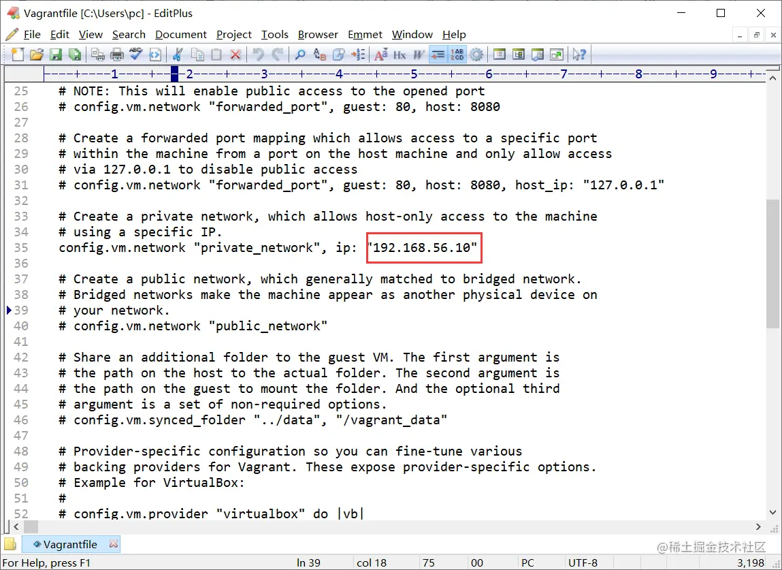Open the Document menu
782x570 pixels.
click(181, 35)
